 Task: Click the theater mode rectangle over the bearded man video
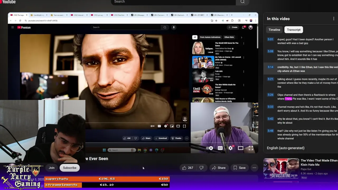[x=241, y=148]
